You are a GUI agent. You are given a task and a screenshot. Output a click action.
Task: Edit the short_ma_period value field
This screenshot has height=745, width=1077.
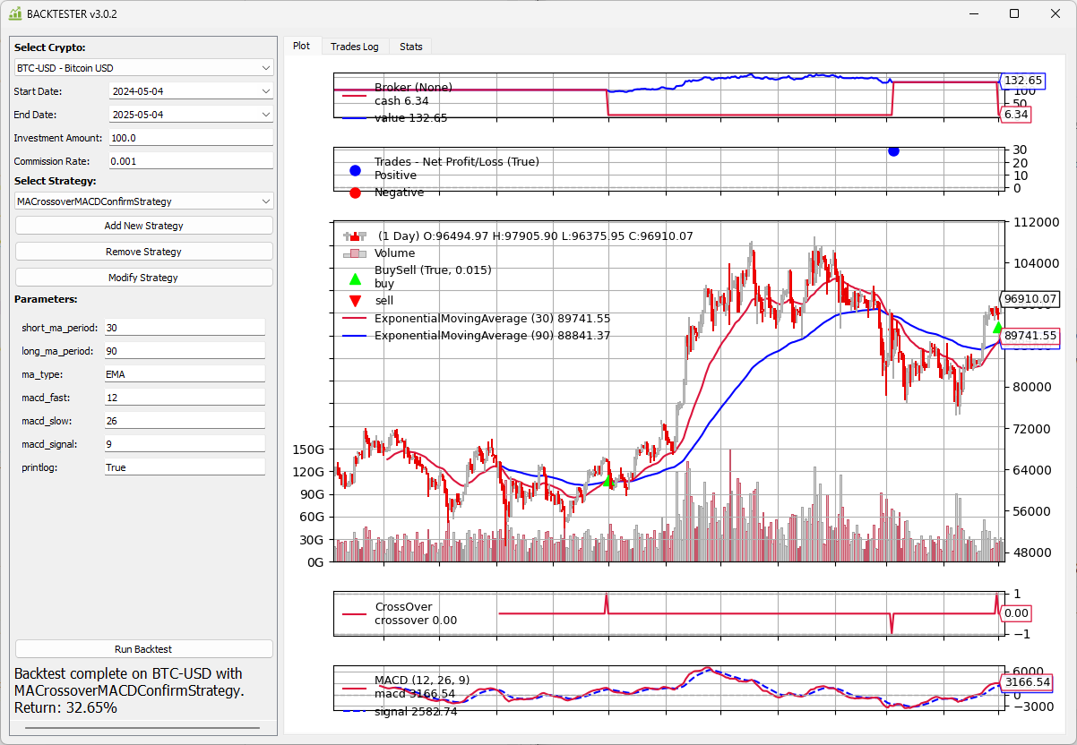pos(185,328)
